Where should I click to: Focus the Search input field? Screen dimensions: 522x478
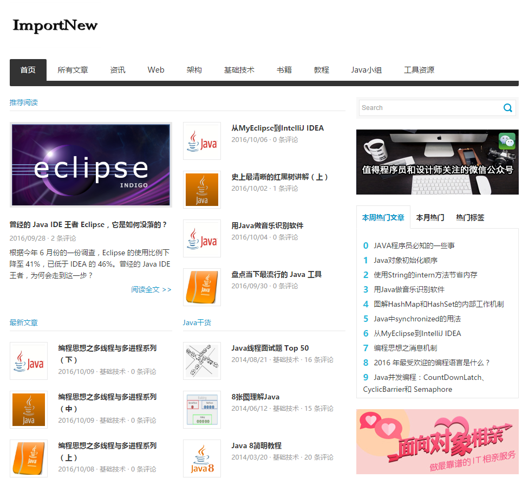tap(431, 108)
